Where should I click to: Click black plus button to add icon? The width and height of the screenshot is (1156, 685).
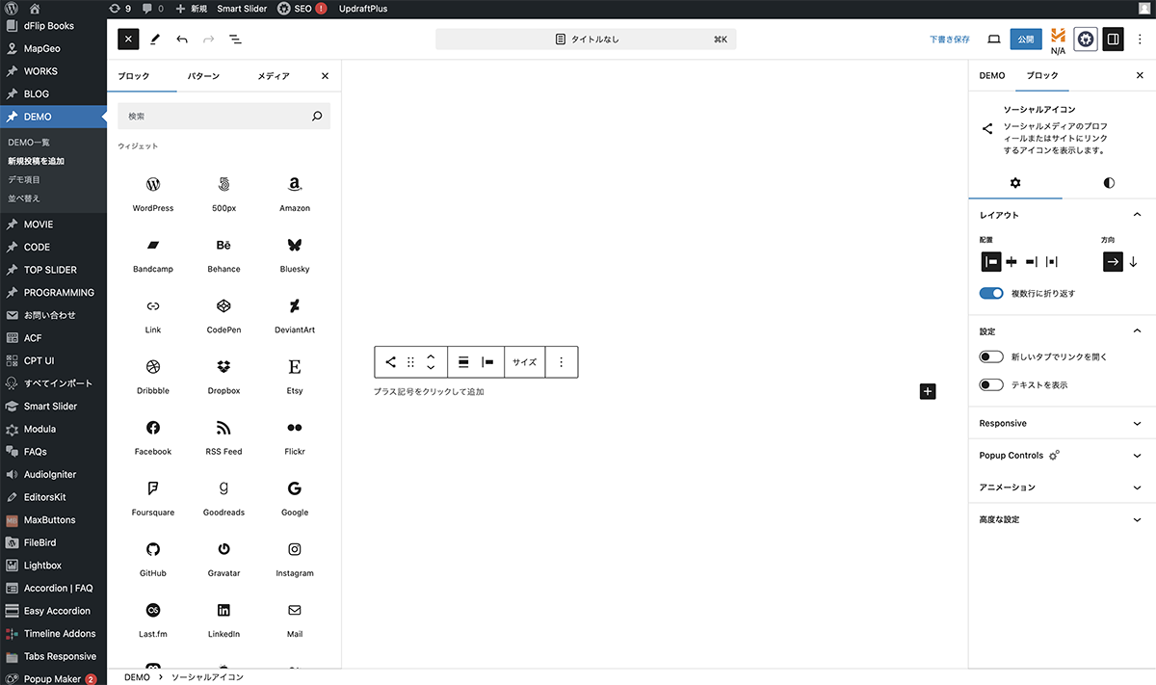(x=928, y=391)
